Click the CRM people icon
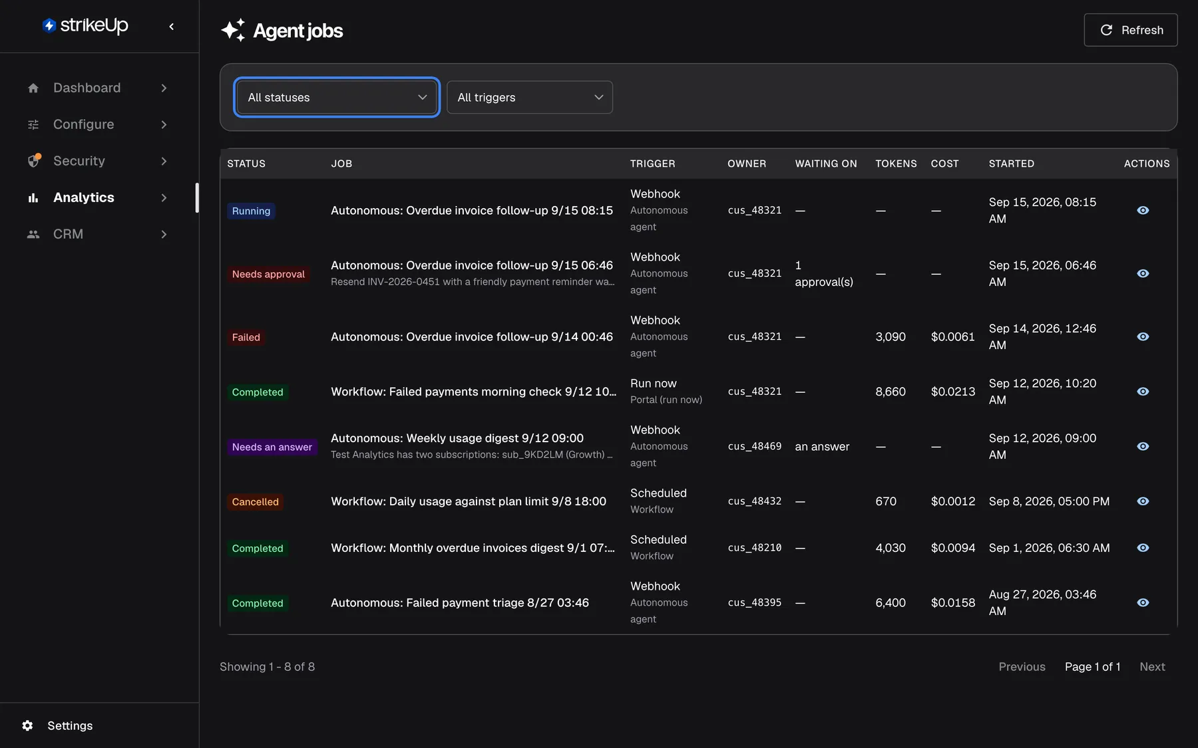Image resolution: width=1198 pixels, height=748 pixels. coord(33,234)
